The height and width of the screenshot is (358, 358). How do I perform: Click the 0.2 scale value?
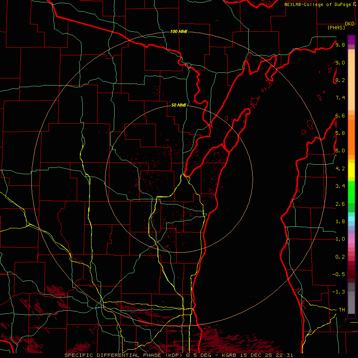click(340, 257)
